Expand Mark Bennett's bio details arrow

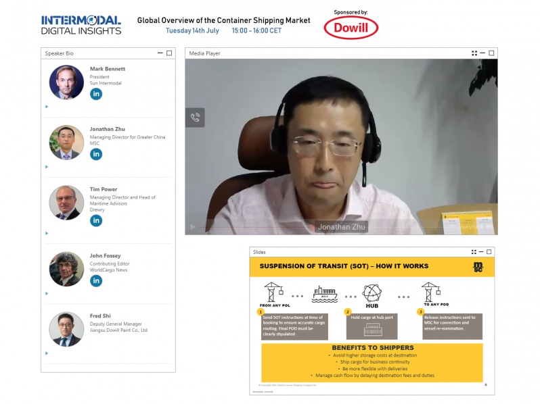point(47,106)
